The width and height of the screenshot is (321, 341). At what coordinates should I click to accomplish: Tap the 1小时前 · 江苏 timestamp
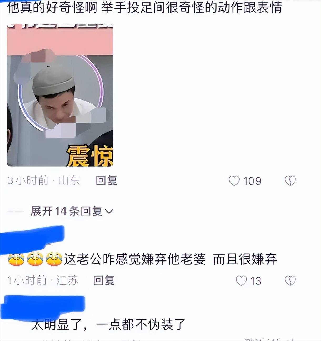pos(43,281)
